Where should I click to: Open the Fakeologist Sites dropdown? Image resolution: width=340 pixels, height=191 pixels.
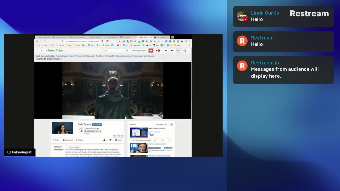139,50
